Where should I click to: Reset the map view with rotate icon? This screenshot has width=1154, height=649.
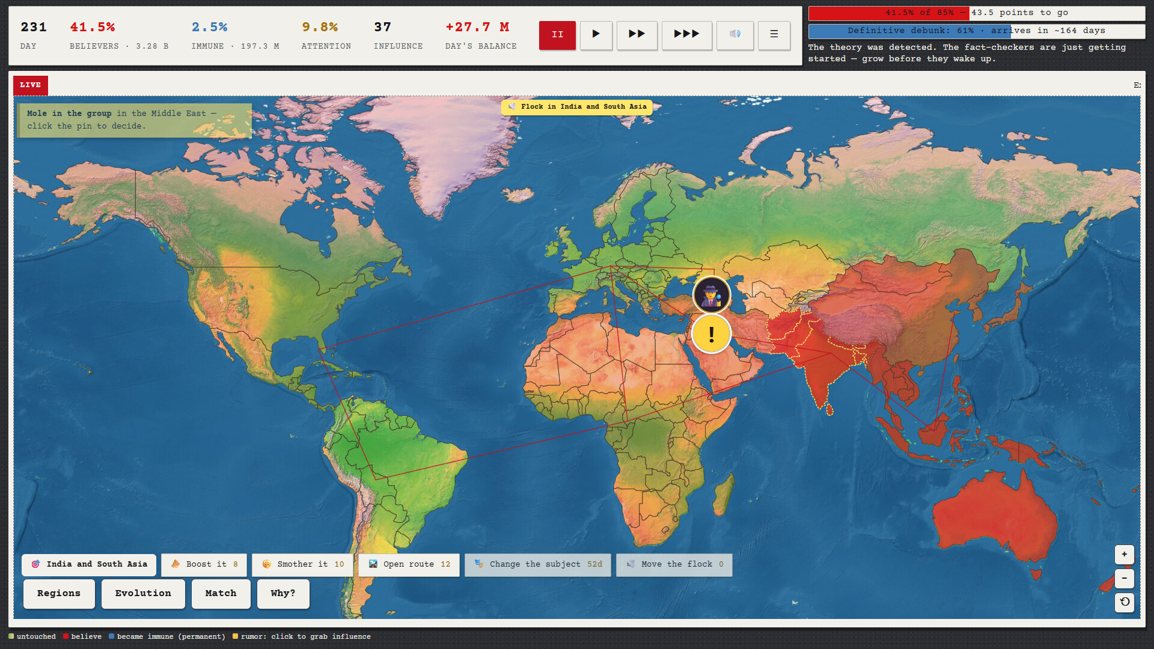pos(1125,602)
